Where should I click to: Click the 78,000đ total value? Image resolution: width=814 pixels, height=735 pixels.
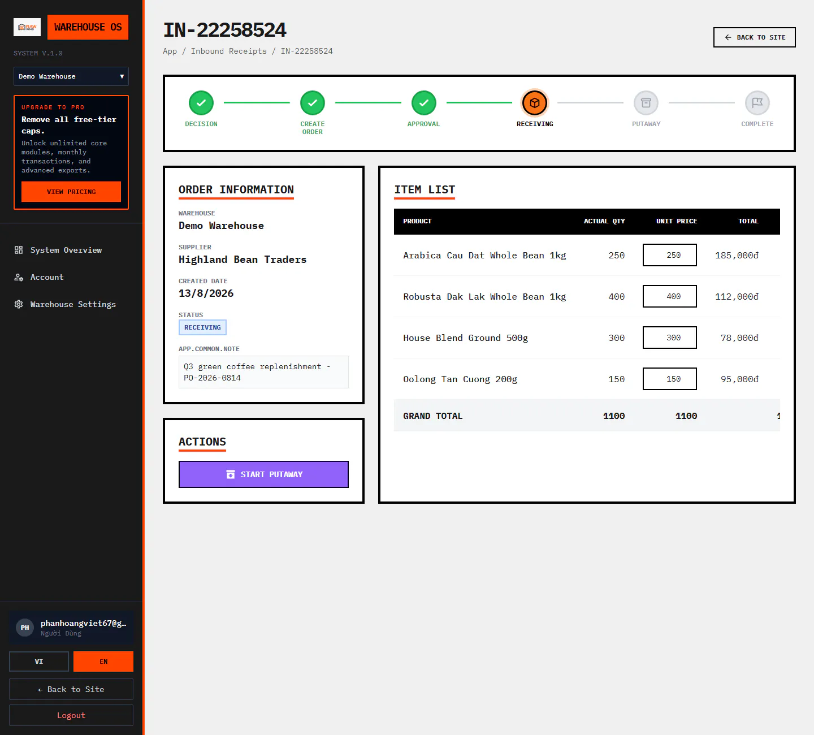(739, 338)
